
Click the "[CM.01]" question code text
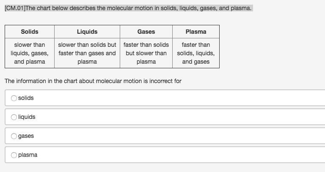[x=15, y=8]
